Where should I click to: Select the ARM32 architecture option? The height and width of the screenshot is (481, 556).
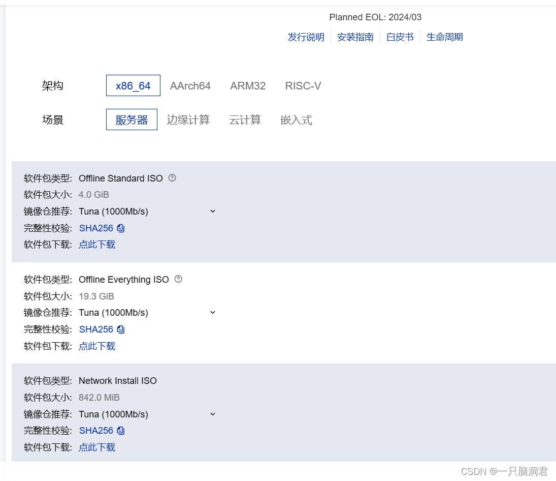(x=248, y=85)
